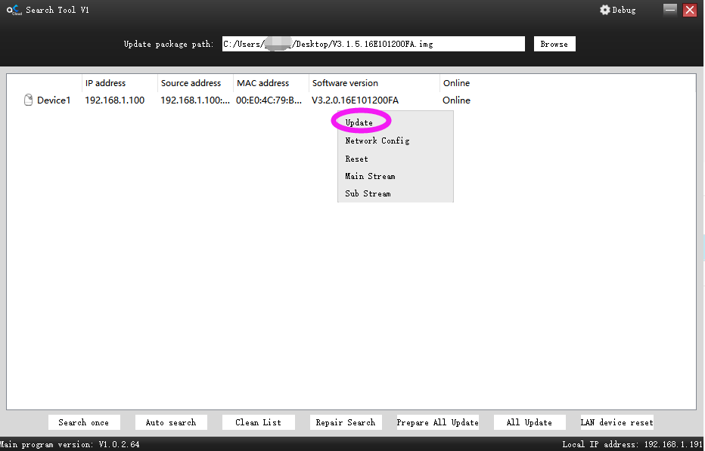Click the truncated source address cell 192.168.1.100:...
The image size is (705, 451).
(195, 100)
